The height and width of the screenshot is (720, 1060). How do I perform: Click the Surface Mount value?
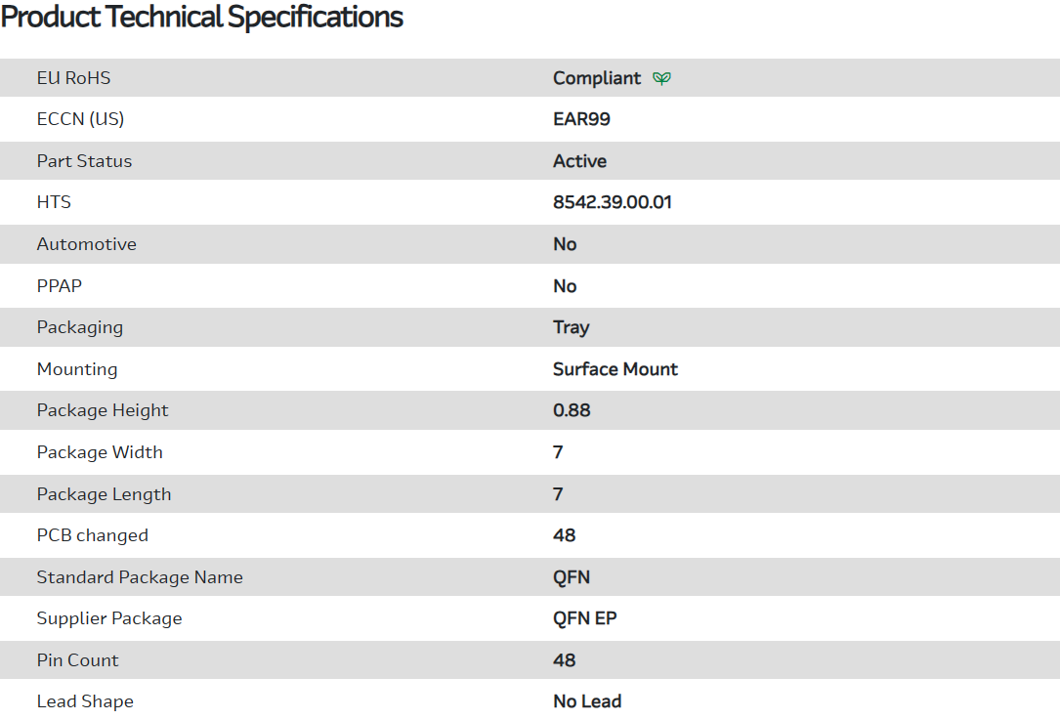pyautogui.click(x=615, y=369)
